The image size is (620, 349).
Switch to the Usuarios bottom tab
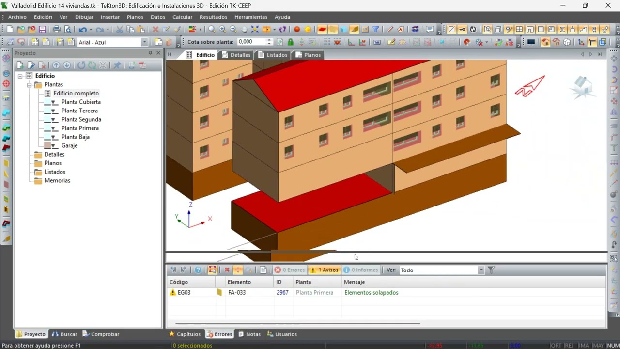coord(282,334)
